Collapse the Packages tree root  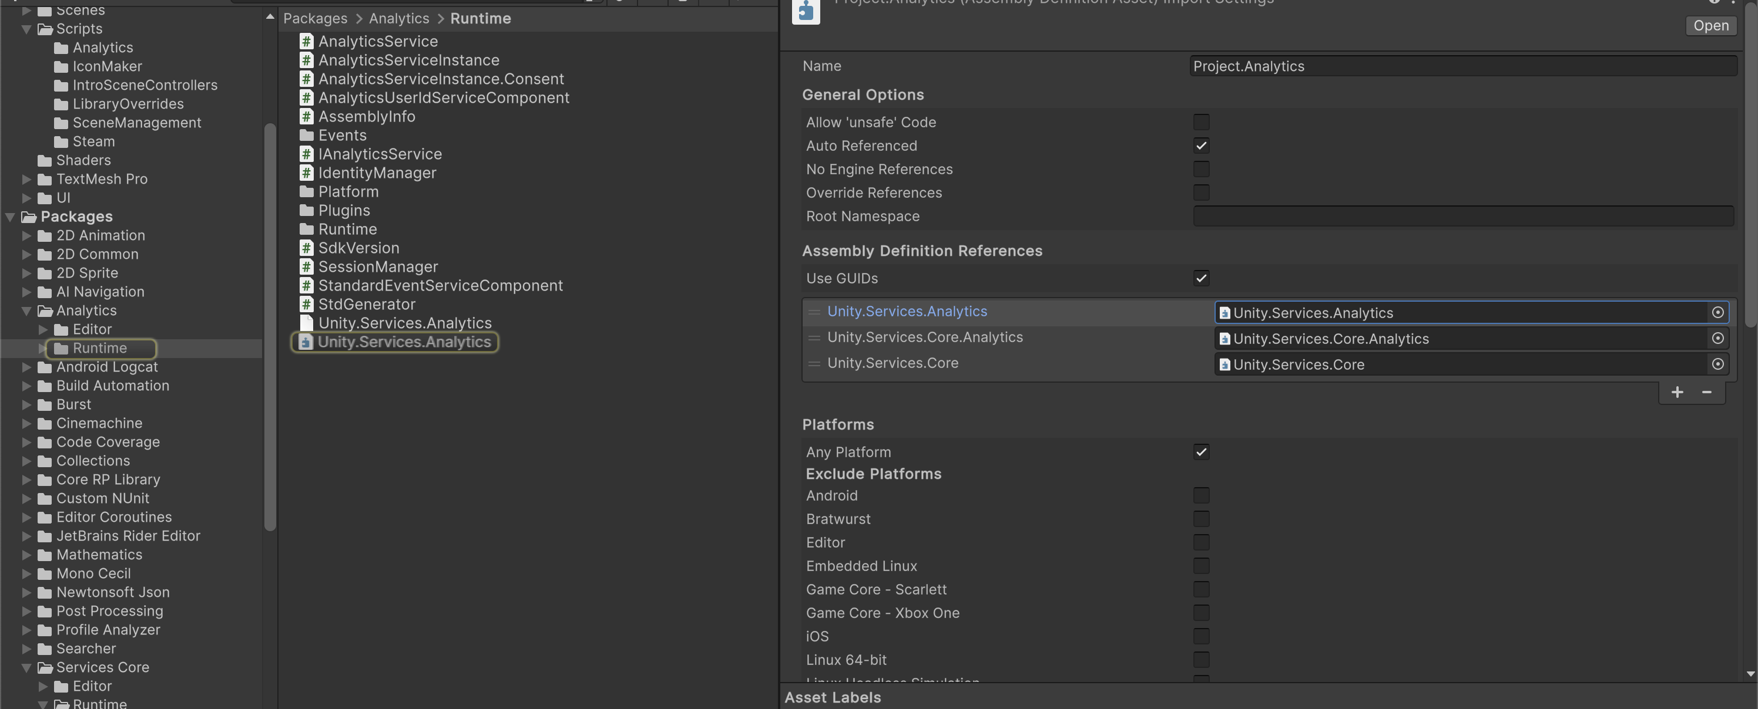click(x=10, y=217)
